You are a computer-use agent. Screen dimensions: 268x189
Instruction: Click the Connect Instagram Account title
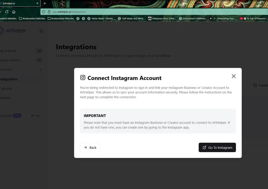124,78
